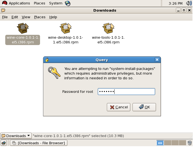Switch to the third workspace
The width and height of the screenshot is (193, 147).
175,143
